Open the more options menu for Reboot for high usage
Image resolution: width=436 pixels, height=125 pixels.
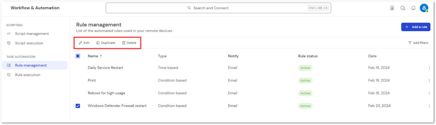[x=429, y=93]
